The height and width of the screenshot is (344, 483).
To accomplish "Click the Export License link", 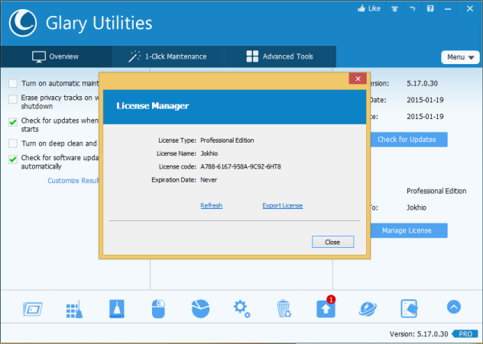I will (x=283, y=205).
